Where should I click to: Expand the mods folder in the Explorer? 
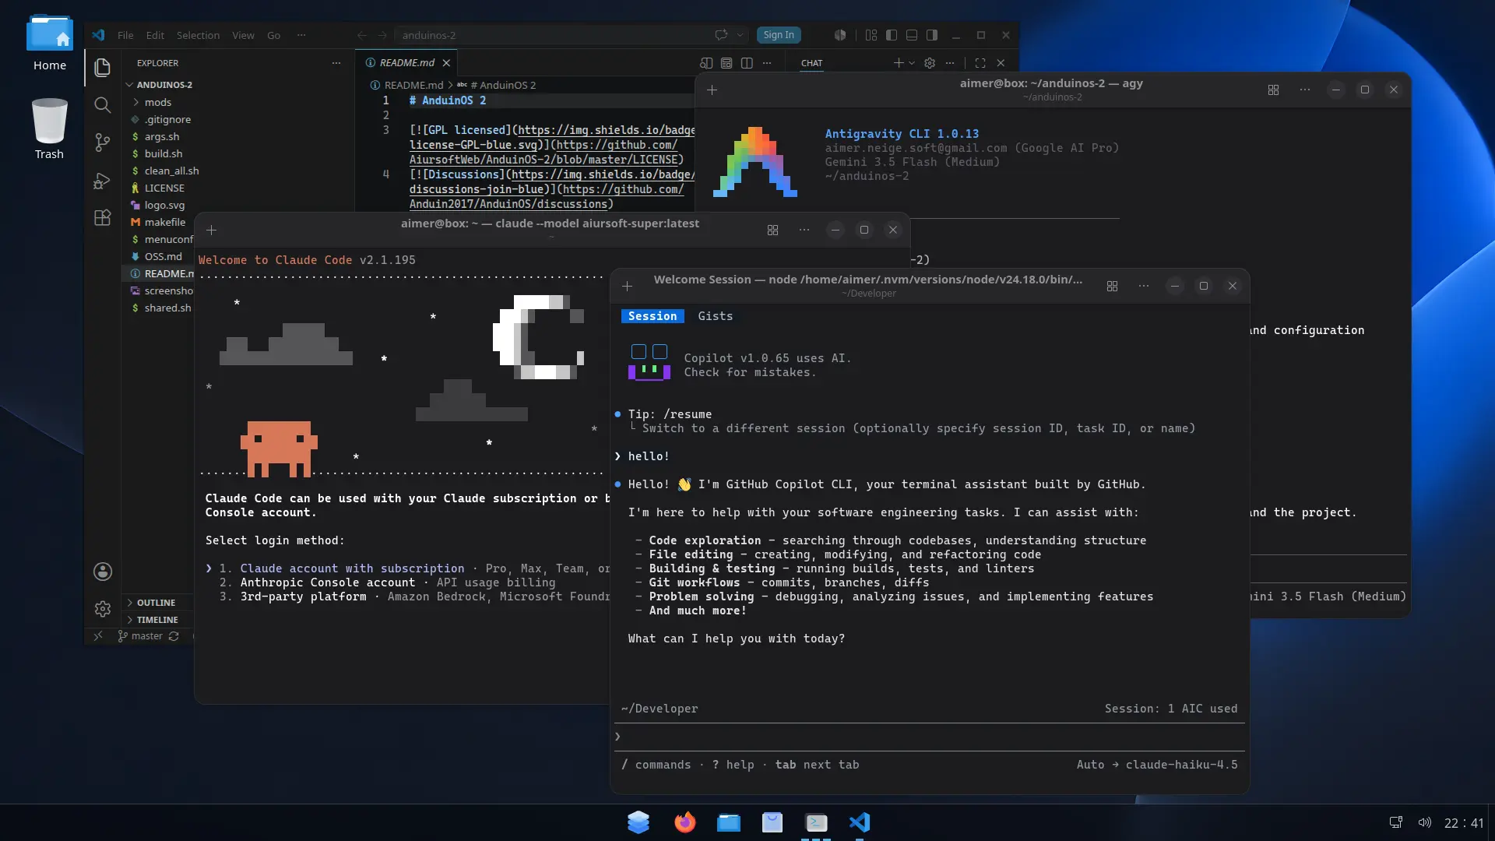158,102
